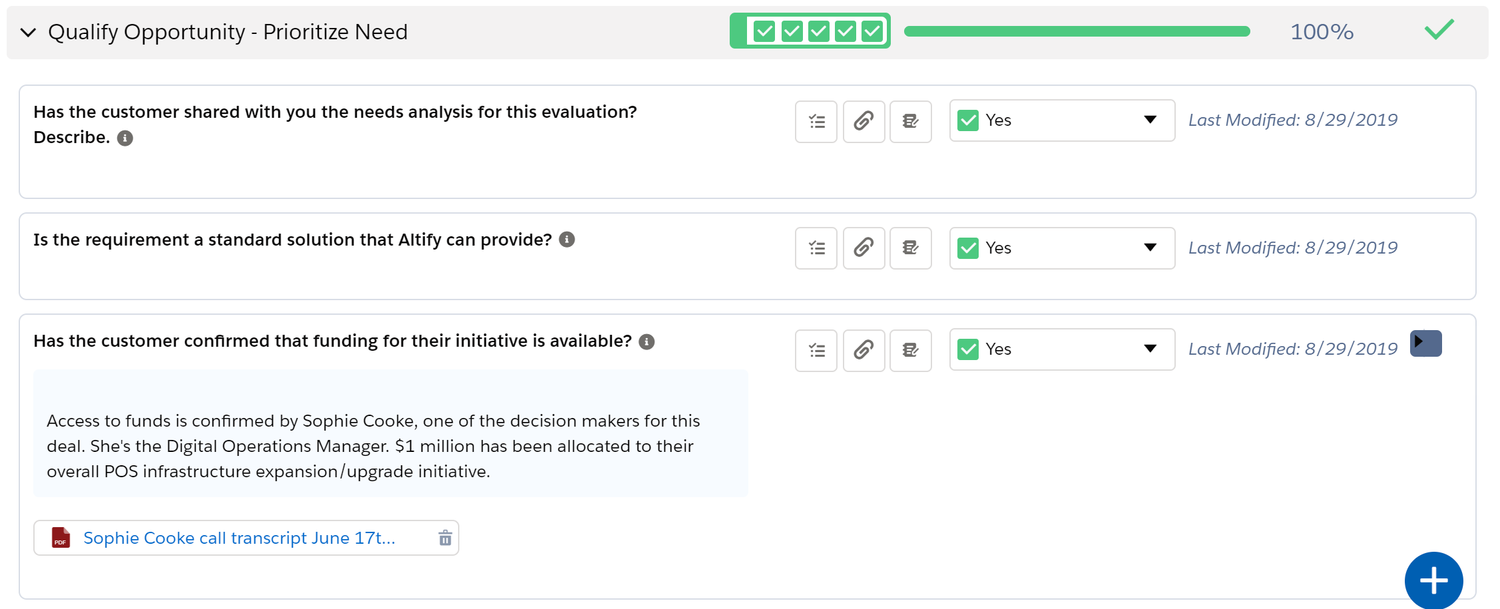This screenshot has height=609, width=1500.
Task: Open notes icon for needs analysis question
Action: pyautogui.click(x=911, y=121)
